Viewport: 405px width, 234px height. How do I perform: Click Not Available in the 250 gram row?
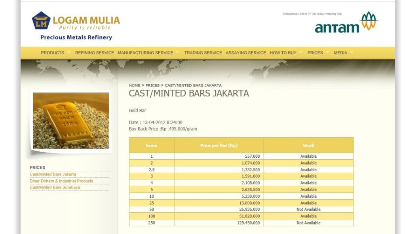308,223
